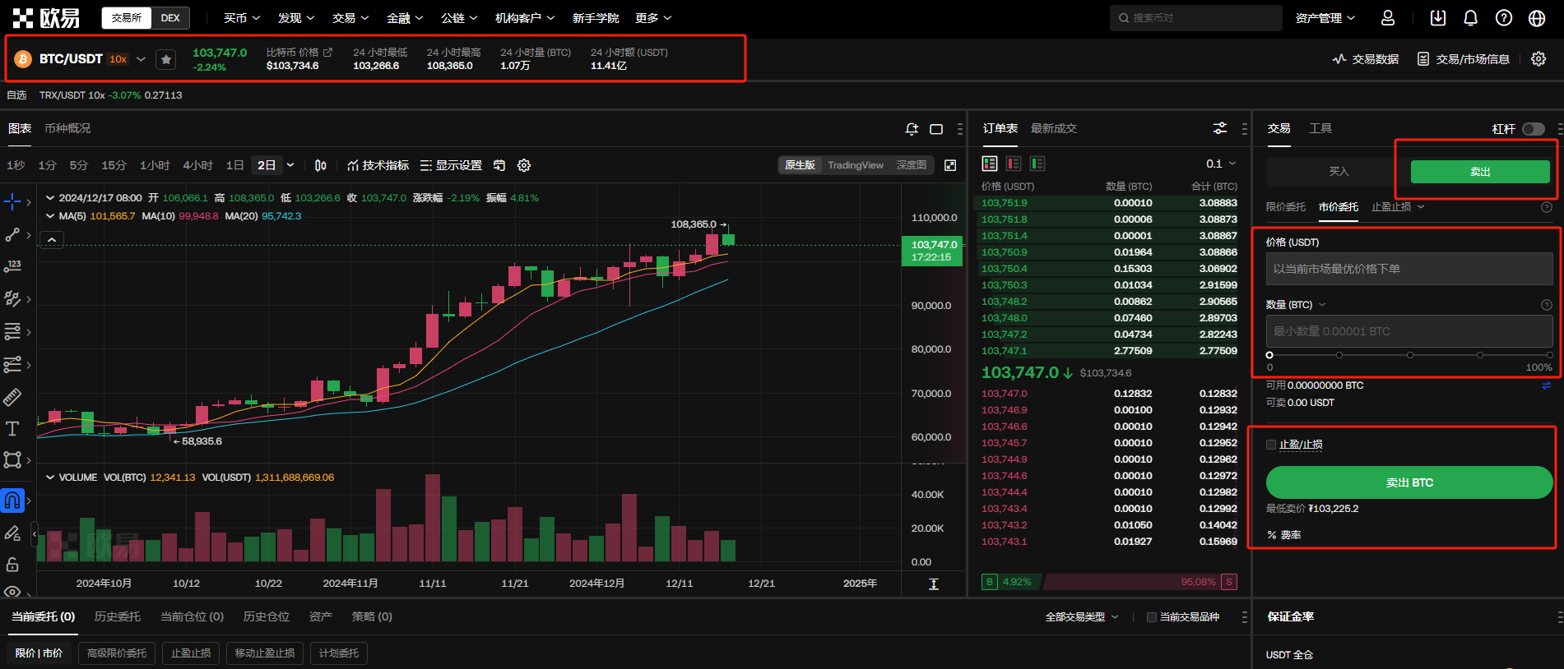The width and height of the screenshot is (1564, 669).
Task: Select the ruler measure tool
Action: tap(12, 397)
